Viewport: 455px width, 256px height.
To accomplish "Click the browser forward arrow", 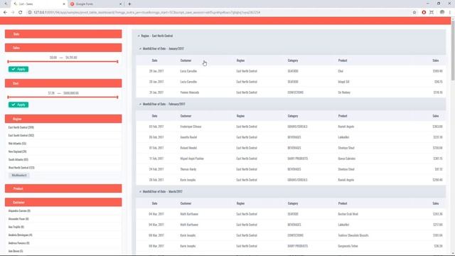I will (x=13, y=13).
